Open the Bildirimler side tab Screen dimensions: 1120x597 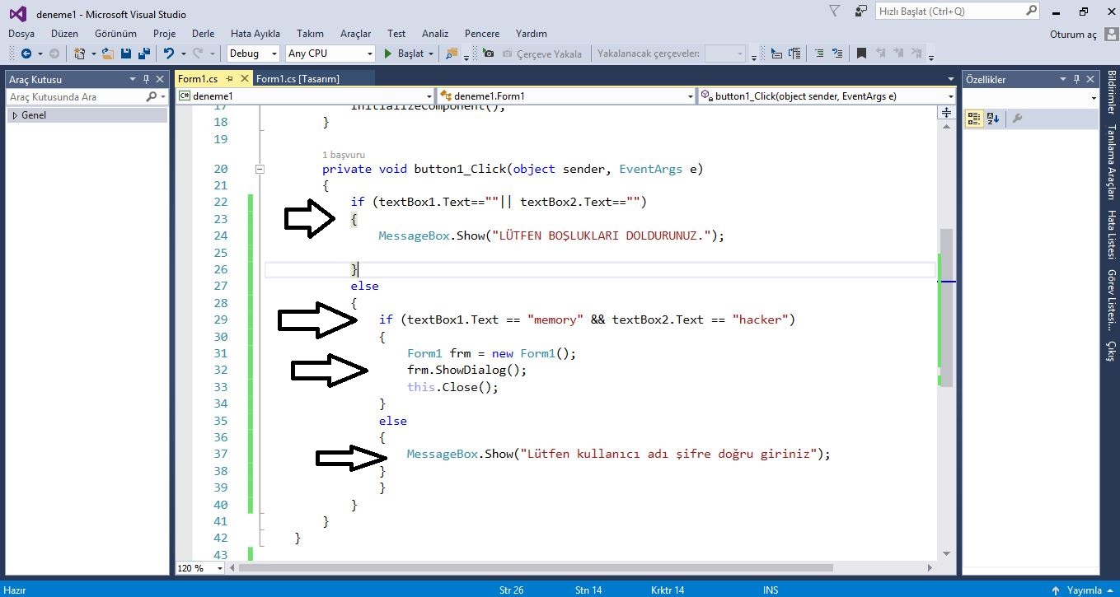[x=1111, y=93]
